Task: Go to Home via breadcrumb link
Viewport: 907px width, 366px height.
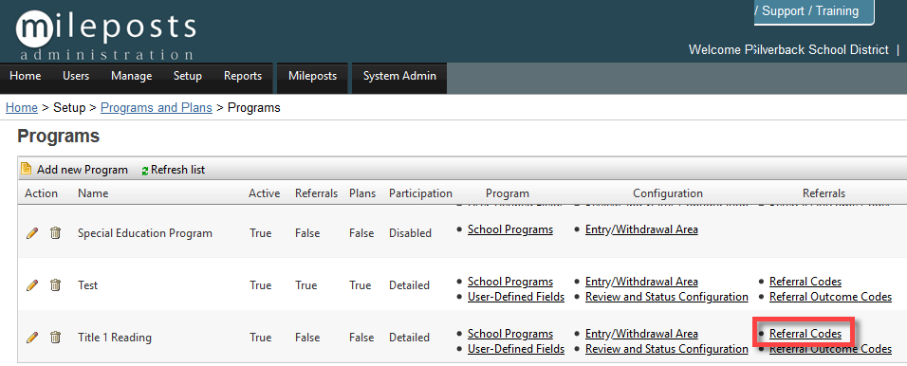Action: point(22,107)
